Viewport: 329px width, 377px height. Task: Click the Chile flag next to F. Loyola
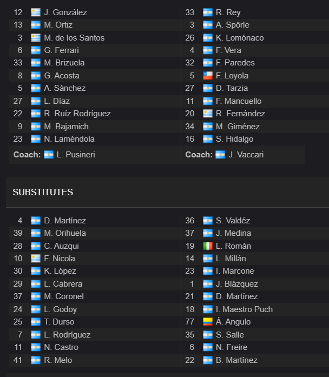(208, 76)
